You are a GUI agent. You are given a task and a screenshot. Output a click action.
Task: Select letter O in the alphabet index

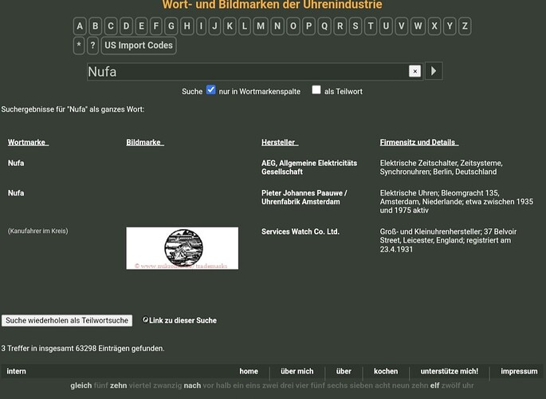[x=293, y=26]
